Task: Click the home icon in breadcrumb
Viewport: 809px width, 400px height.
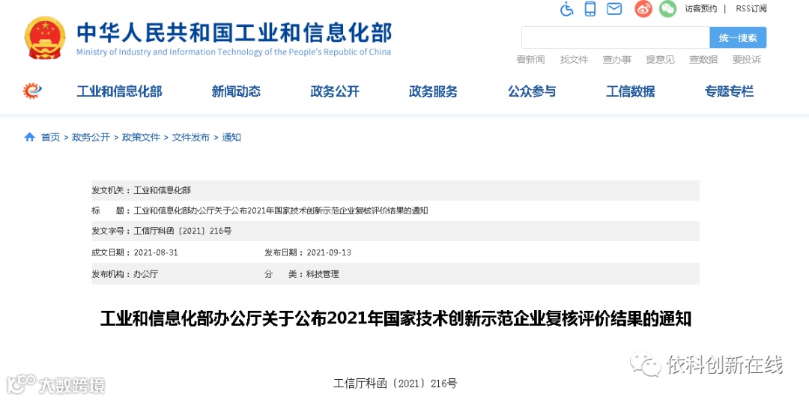Action: click(30, 137)
